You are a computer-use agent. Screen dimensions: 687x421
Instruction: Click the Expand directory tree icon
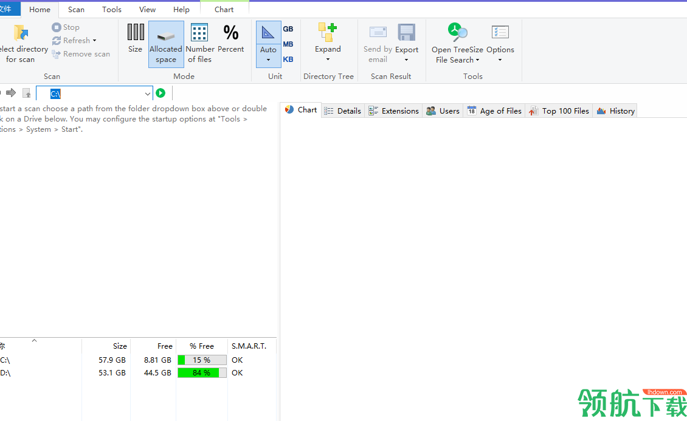click(x=327, y=33)
